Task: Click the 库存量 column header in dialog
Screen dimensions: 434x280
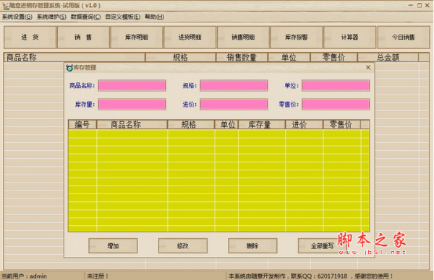Action: pos(262,125)
